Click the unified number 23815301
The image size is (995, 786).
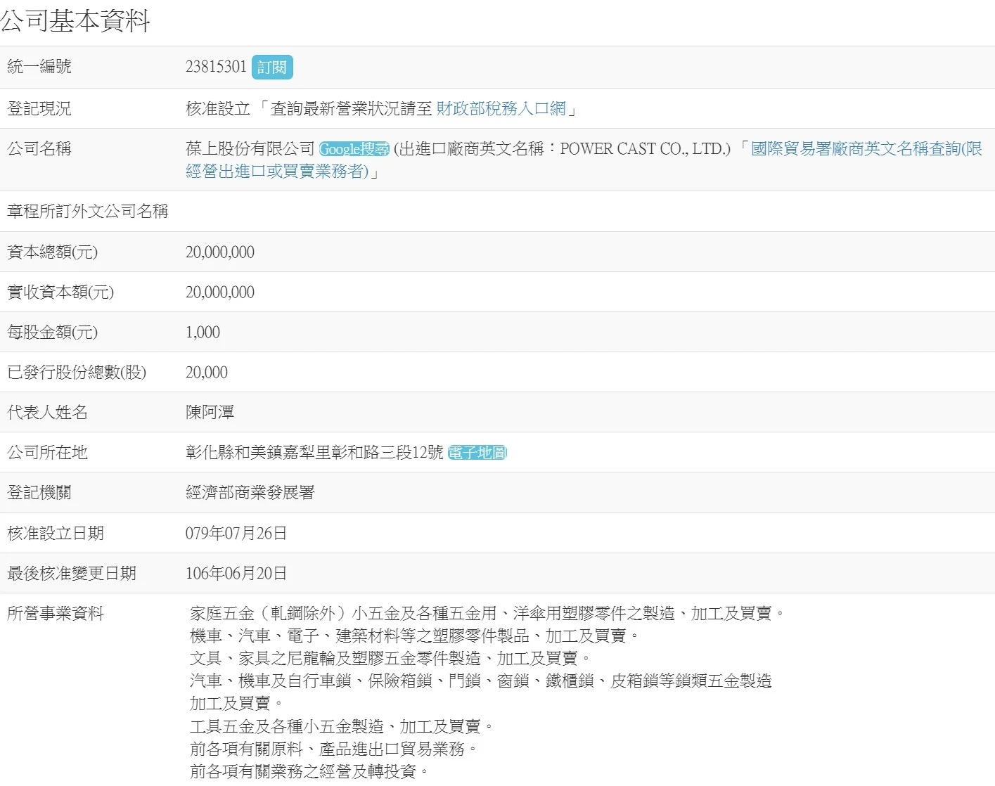point(216,67)
